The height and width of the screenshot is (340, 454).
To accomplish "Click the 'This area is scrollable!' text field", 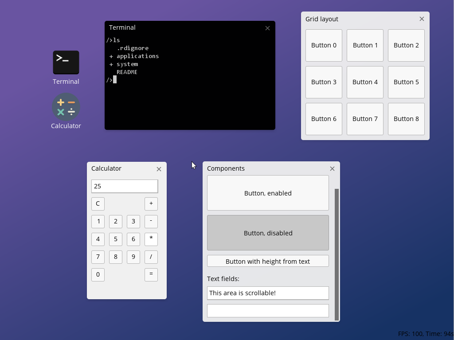I will tap(268, 293).
